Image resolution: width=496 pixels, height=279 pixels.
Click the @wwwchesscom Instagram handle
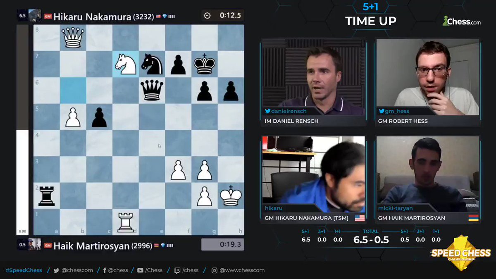point(242,270)
